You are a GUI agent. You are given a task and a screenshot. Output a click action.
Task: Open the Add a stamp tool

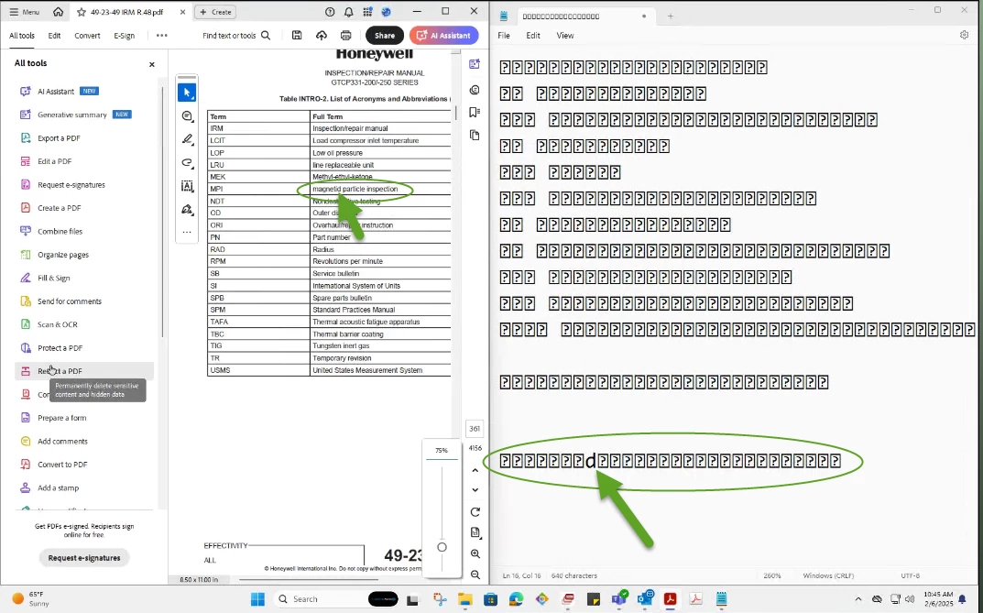click(58, 487)
